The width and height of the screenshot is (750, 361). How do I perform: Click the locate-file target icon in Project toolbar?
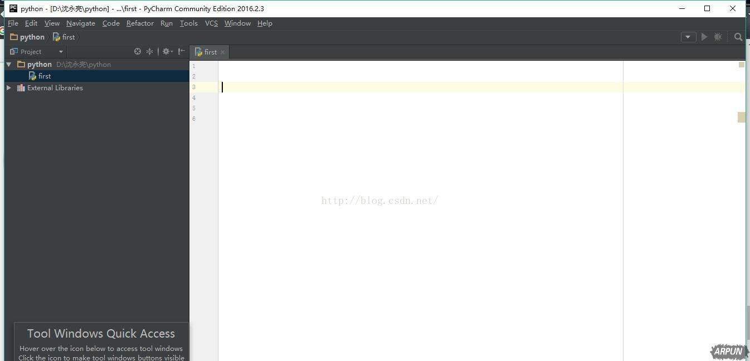coord(138,51)
